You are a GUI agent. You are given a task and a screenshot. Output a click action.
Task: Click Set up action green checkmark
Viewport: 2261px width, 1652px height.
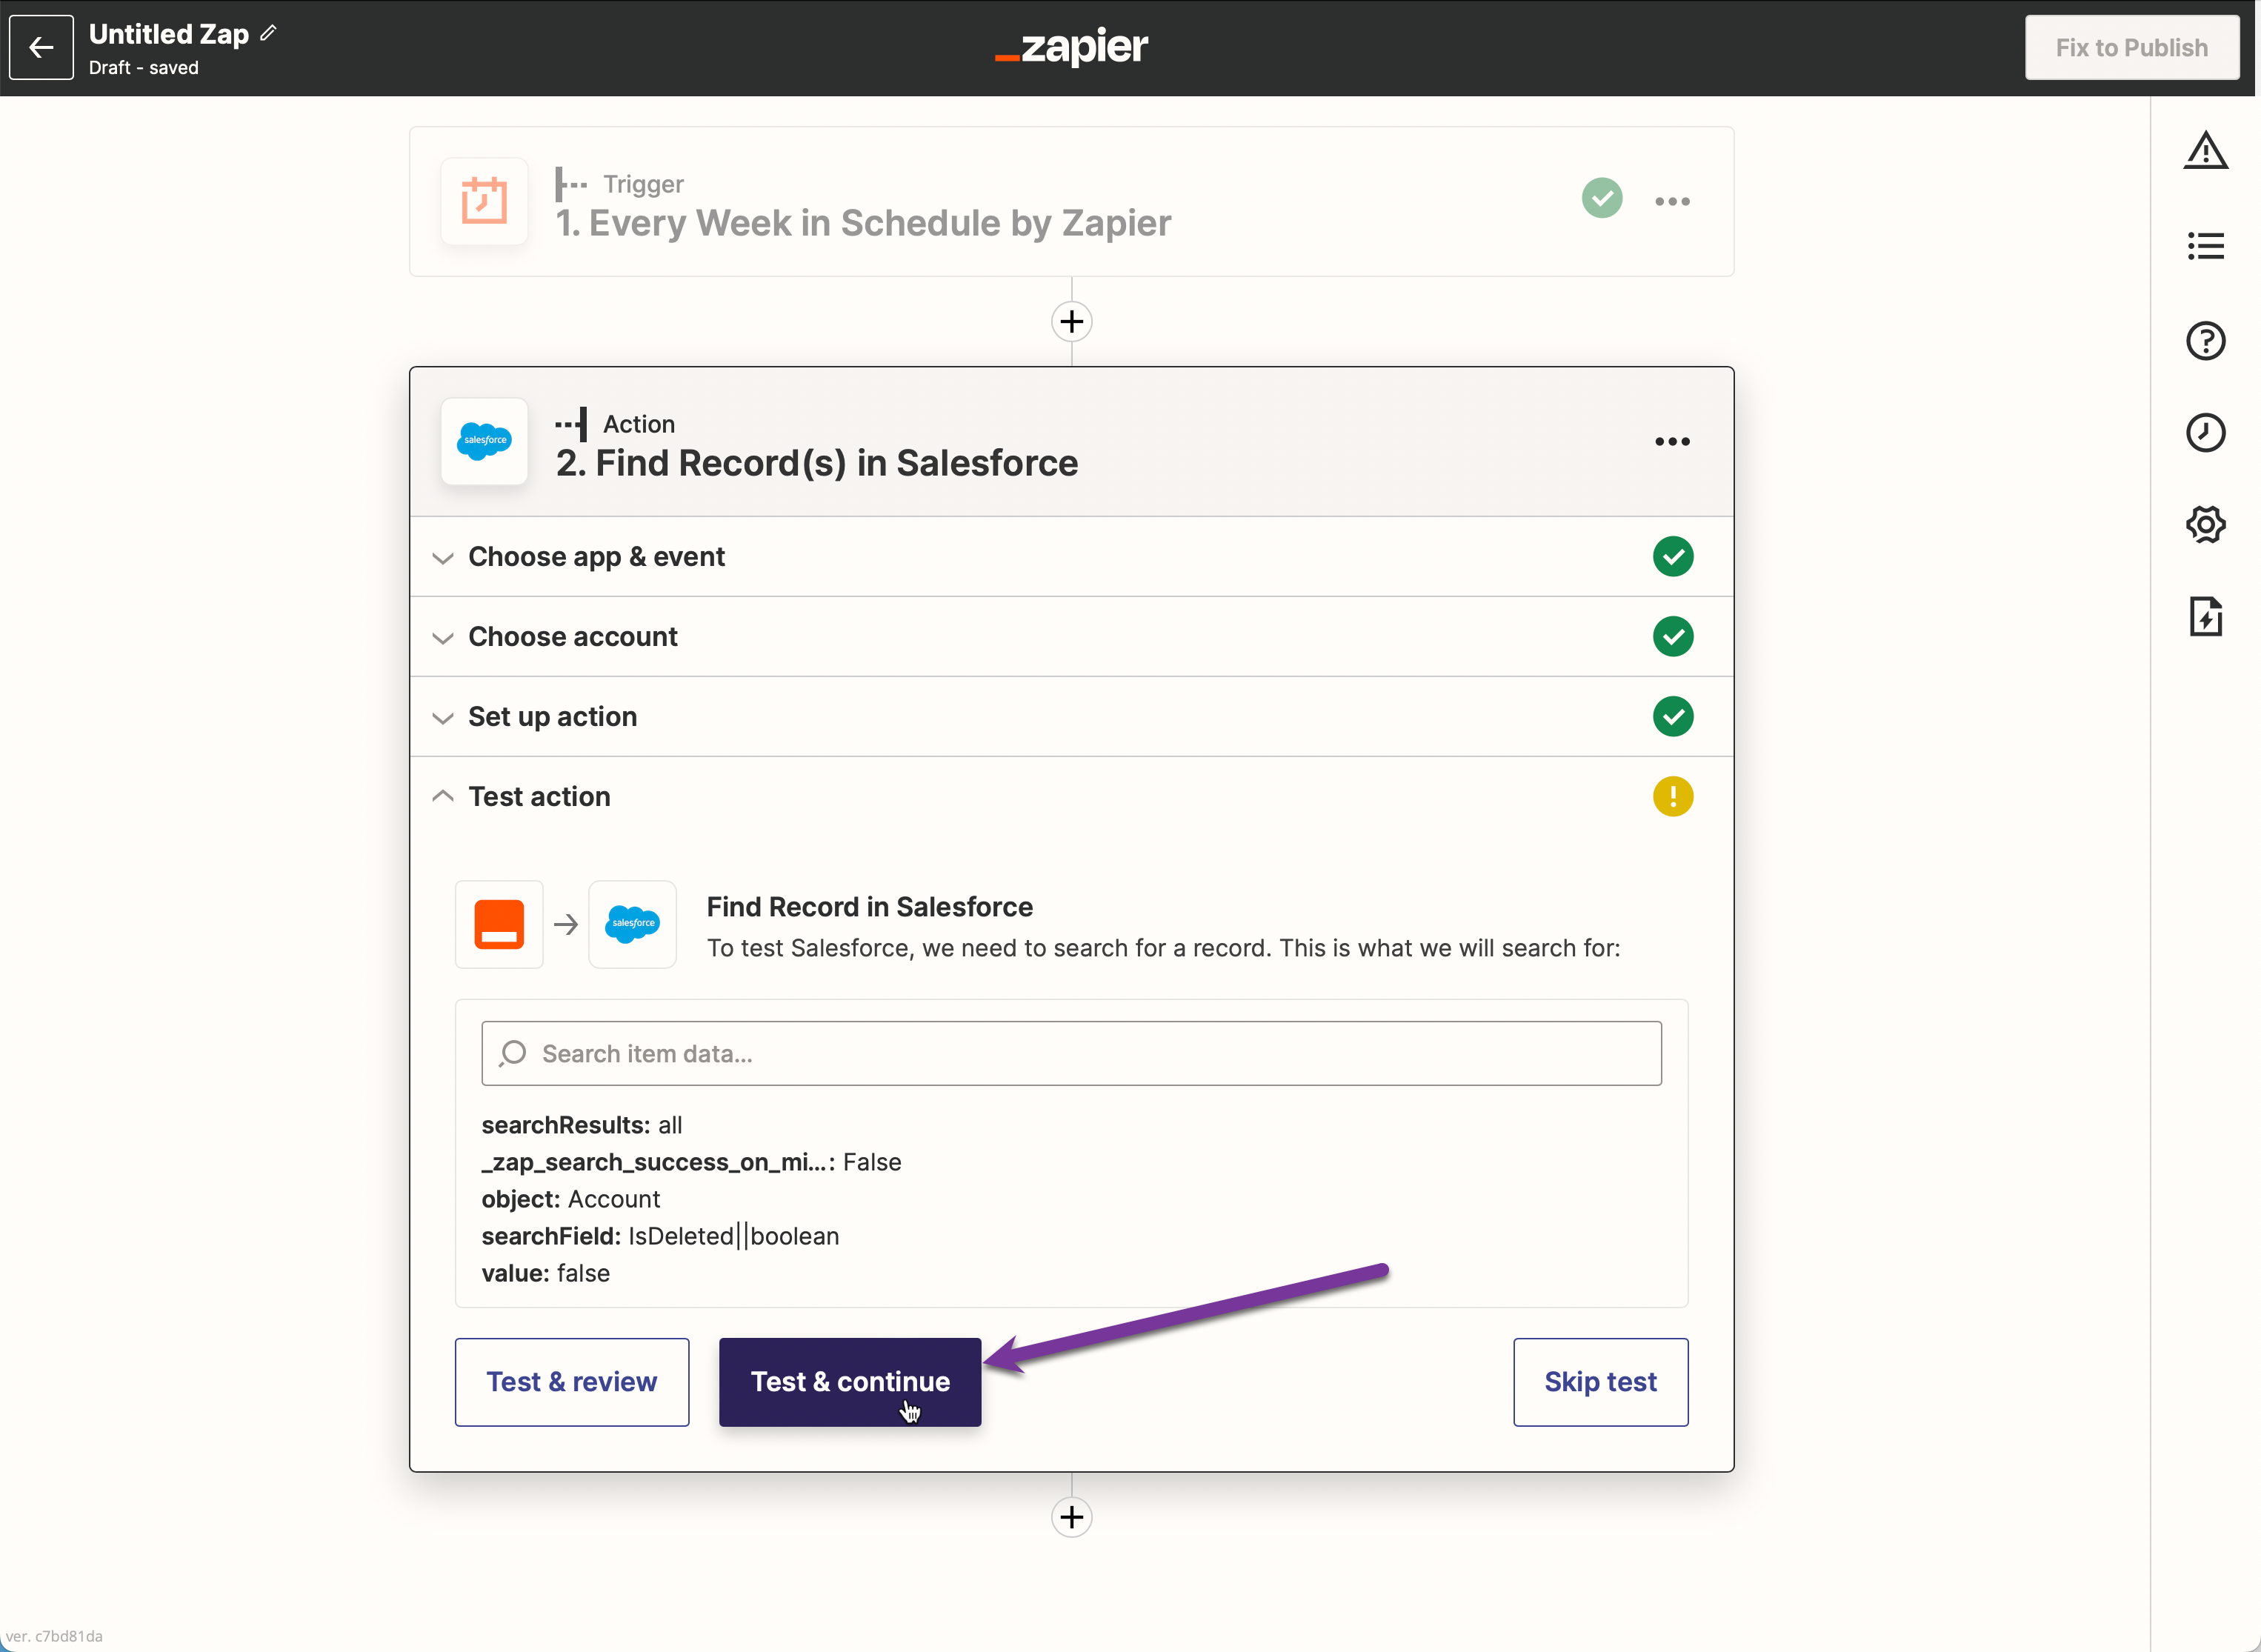point(1673,716)
